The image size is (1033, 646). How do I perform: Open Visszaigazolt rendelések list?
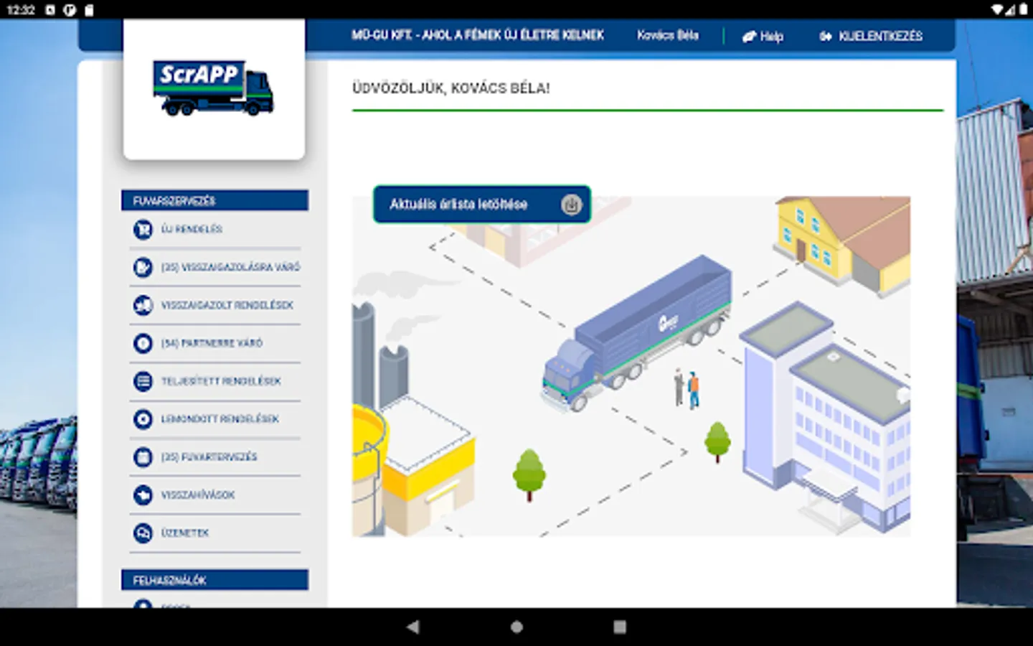tap(214, 305)
